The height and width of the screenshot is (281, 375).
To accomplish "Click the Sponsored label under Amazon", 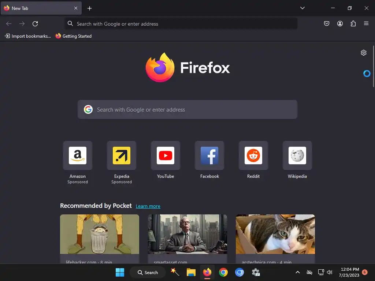I will [x=78, y=182].
